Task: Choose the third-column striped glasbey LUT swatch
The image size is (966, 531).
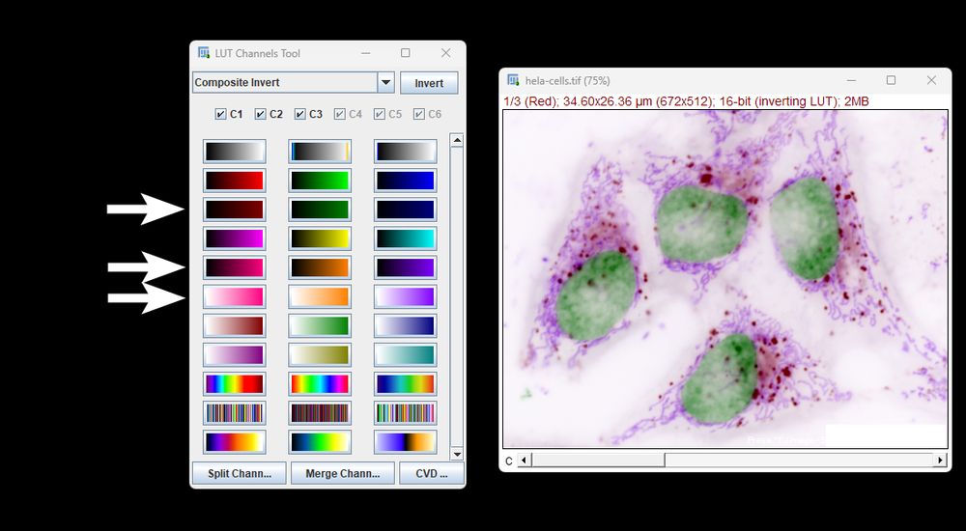Action: (406, 412)
